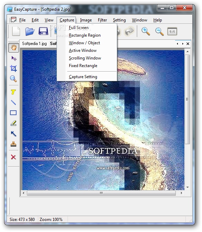Click the horizontal scrollbar left arrow

23,193
